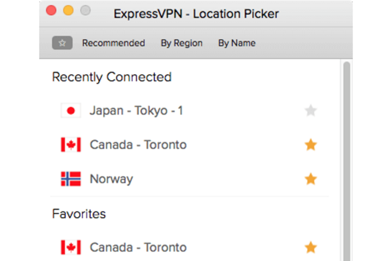This screenshot has width=392, height=261.
Task: Toggle the orange star beside Norway
Action: [x=311, y=179]
